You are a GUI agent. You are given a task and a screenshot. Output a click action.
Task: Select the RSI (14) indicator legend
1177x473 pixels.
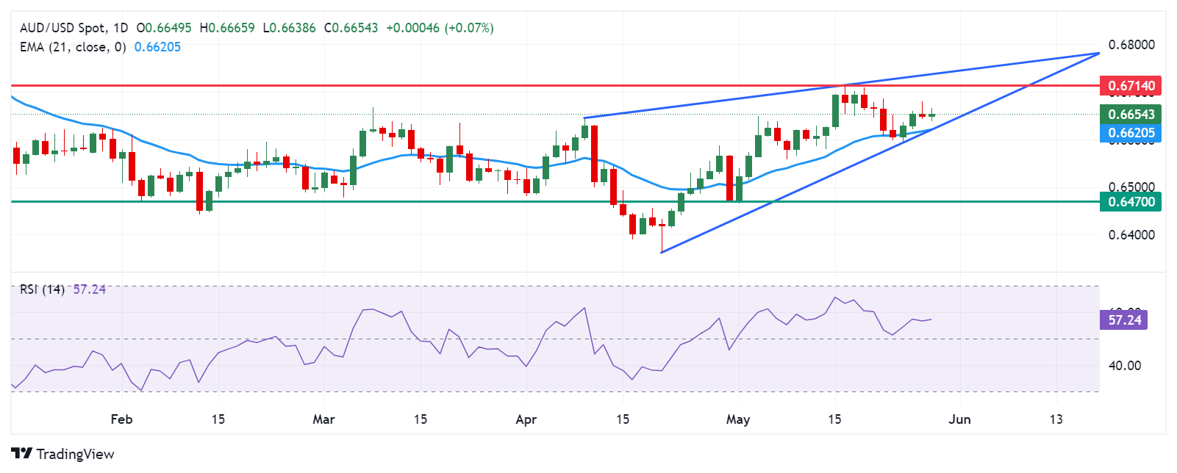coord(42,289)
